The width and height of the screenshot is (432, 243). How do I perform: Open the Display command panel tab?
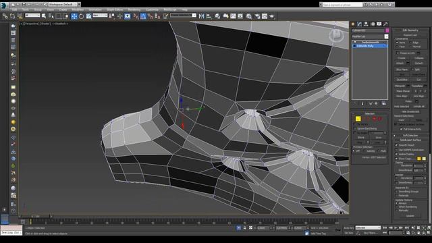[x=379, y=24]
